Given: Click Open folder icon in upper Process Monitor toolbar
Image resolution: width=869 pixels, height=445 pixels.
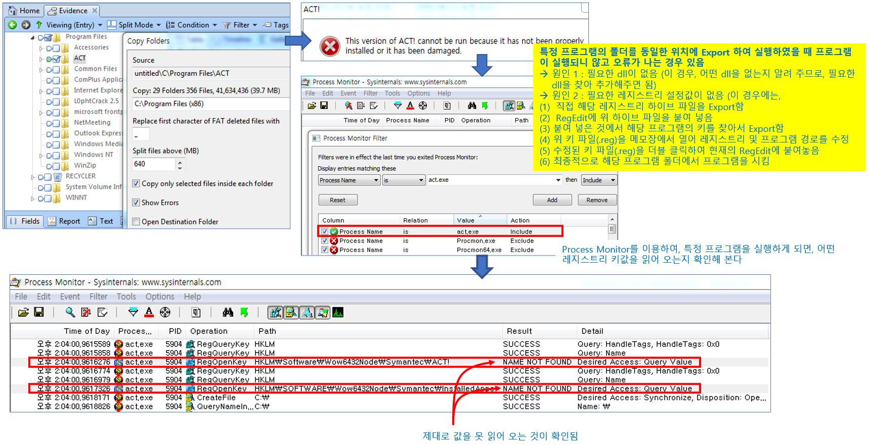Looking at the screenshot, I should (312, 106).
